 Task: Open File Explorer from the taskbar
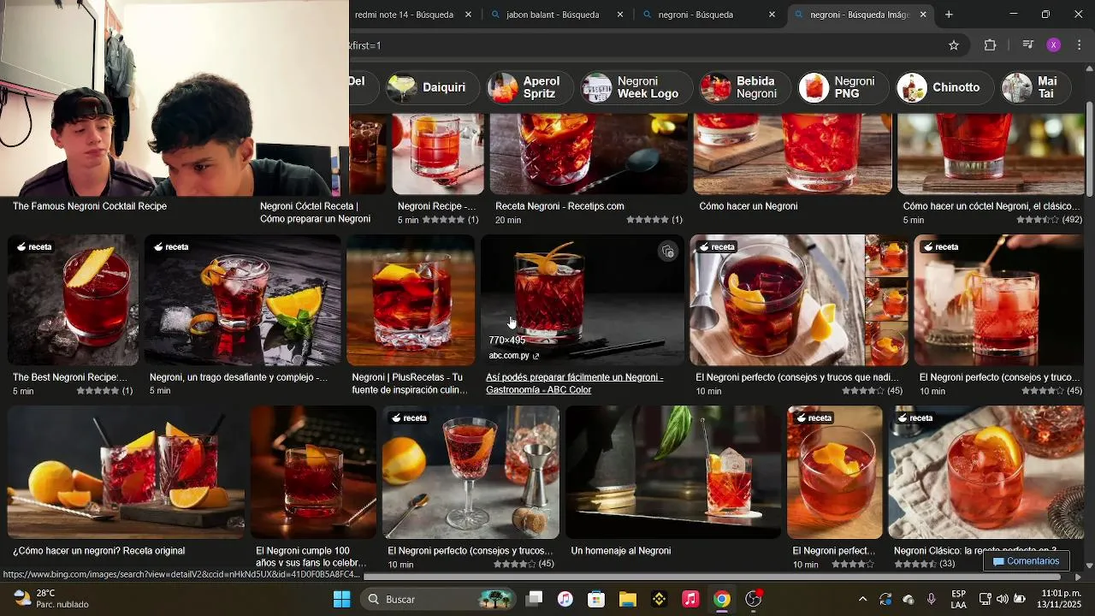628,599
